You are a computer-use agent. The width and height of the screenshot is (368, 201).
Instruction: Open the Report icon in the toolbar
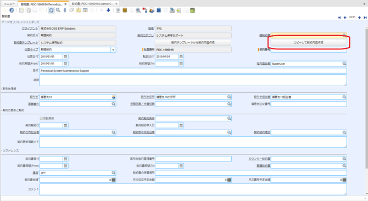pyautogui.click(x=118, y=10)
